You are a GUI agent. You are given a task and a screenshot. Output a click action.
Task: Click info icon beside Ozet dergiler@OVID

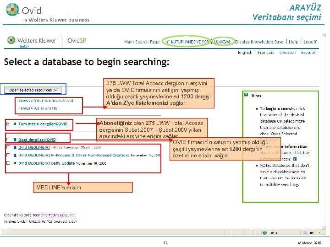point(15,140)
